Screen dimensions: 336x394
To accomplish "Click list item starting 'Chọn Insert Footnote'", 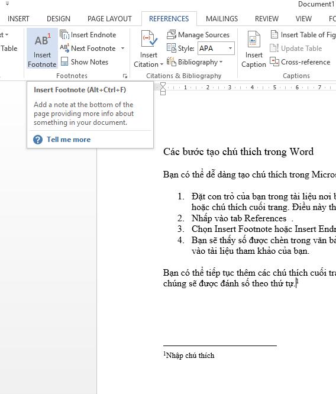I will click(x=264, y=229).
